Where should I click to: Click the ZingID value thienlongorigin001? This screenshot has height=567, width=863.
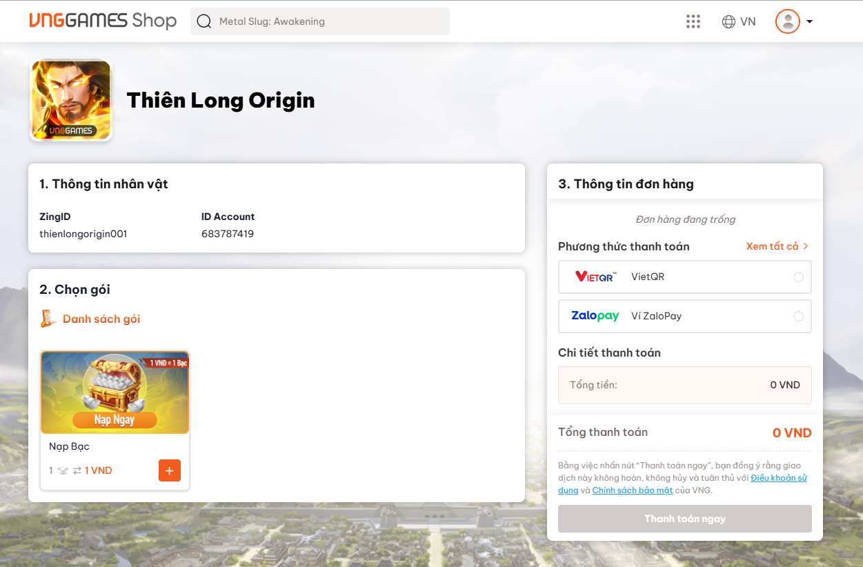pos(83,234)
